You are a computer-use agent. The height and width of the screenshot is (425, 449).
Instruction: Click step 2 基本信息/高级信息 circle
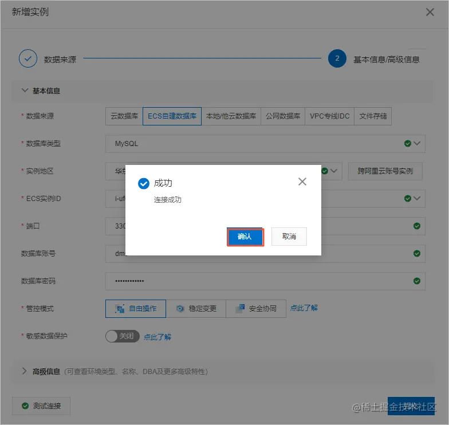[x=337, y=58]
